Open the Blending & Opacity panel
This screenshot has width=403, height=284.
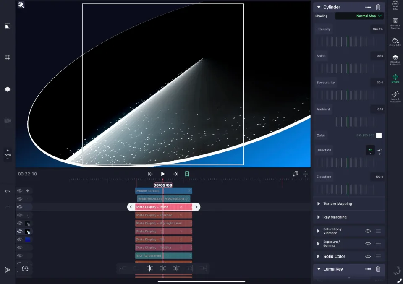[395, 60]
